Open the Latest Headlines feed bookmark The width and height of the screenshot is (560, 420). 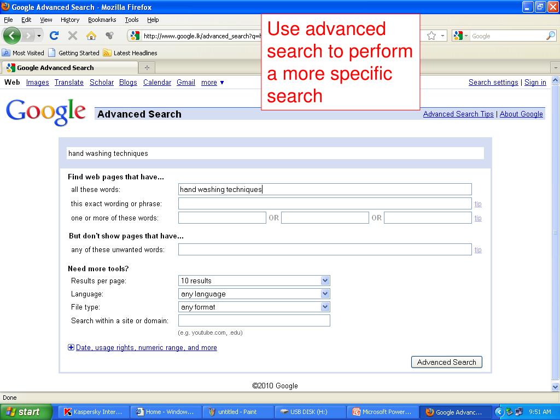[x=130, y=53]
